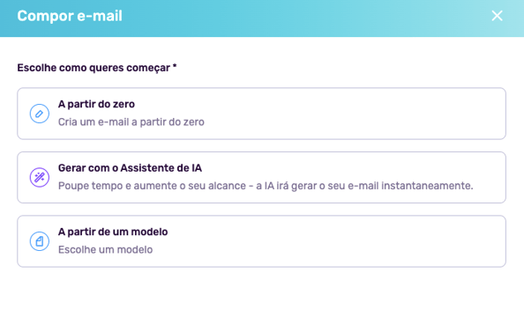
Task: Click 'Cria um e-mail a partir do zero' description
Action: coord(131,122)
